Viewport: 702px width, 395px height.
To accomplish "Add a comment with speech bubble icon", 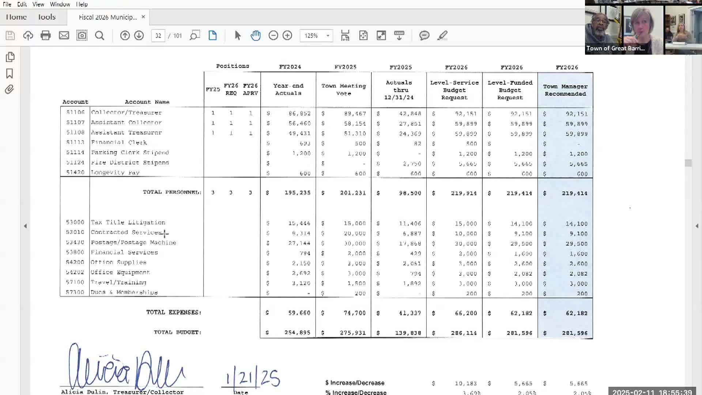I will click(x=424, y=35).
